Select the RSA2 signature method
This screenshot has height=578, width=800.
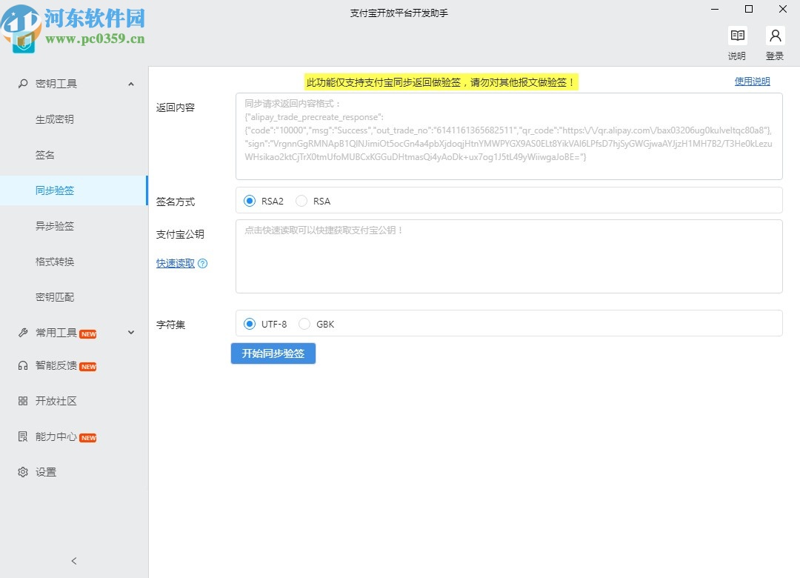coord(250,201)
